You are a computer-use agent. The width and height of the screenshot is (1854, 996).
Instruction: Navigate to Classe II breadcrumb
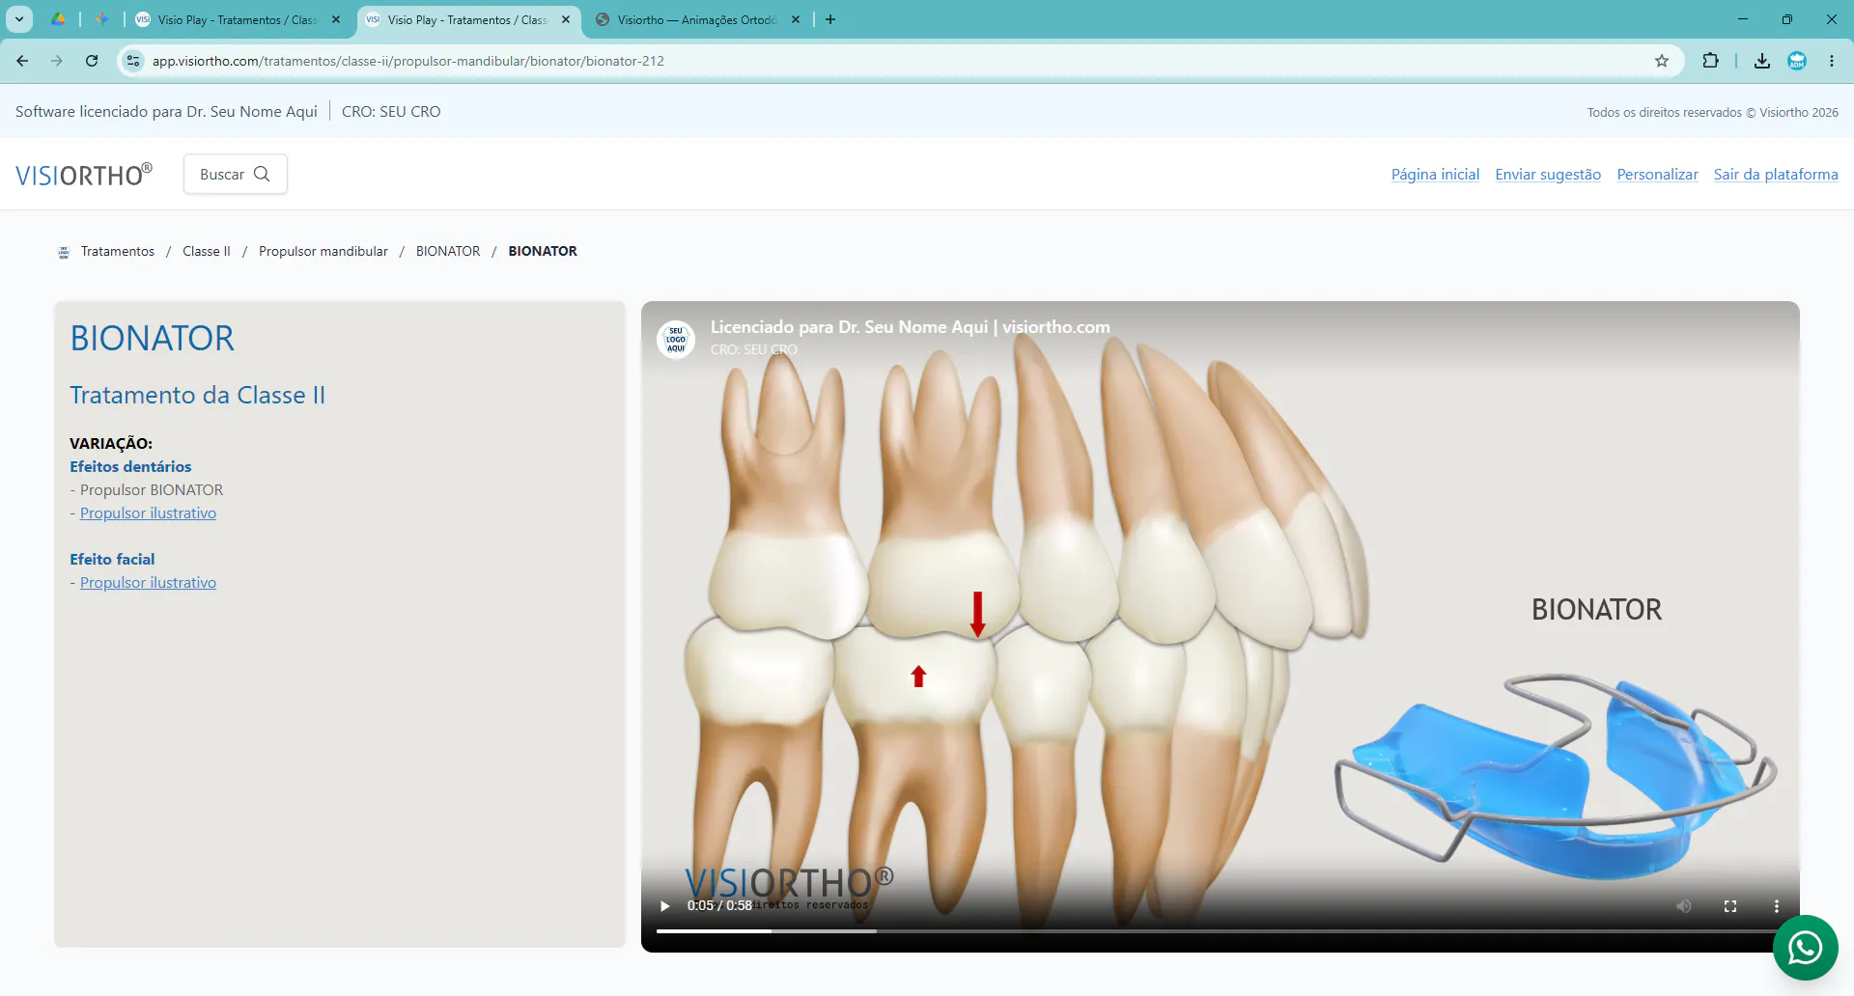(207, 251)
